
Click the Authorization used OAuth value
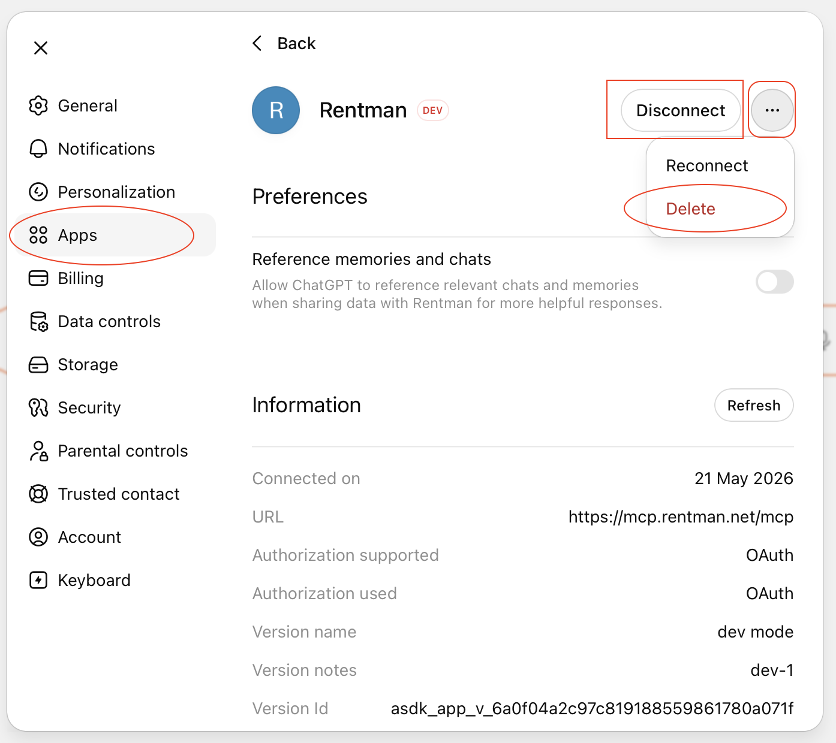pos(769,593)
